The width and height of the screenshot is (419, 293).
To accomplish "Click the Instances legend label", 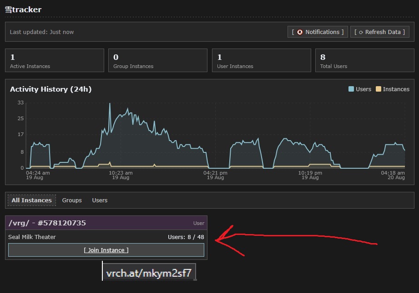I will [x=396, y=89].
